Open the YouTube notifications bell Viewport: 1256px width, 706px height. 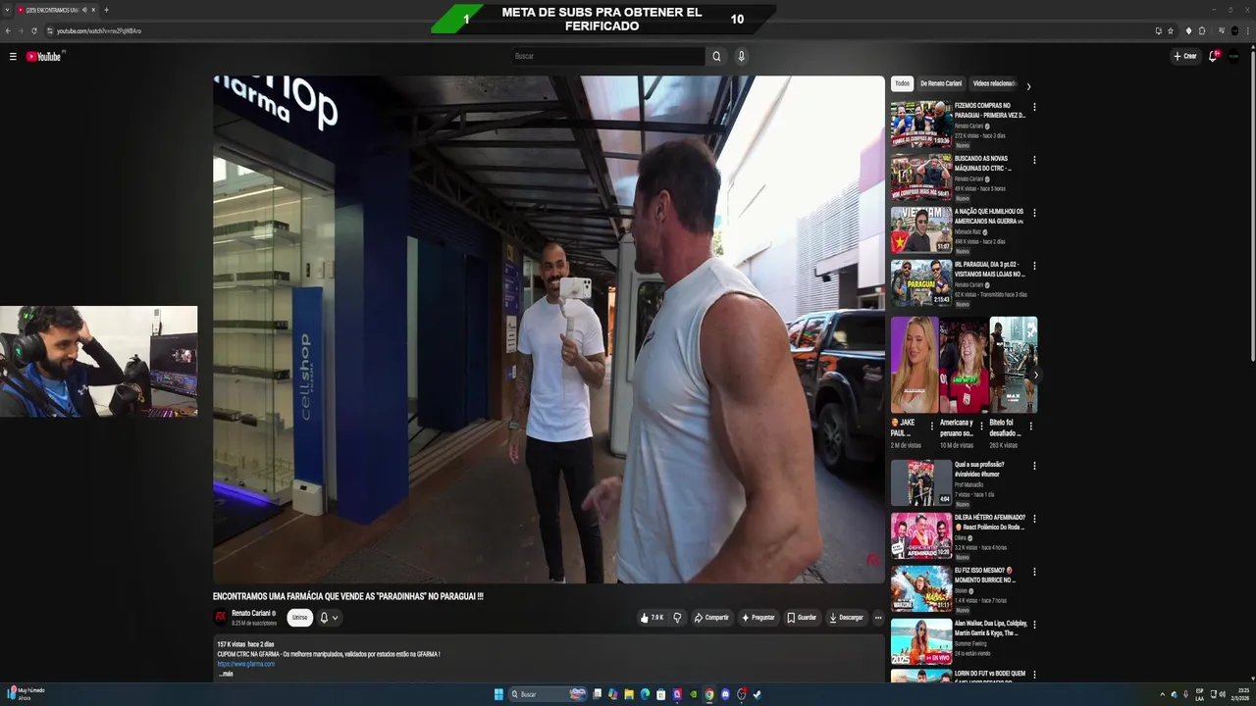[x=1214, y=56]
